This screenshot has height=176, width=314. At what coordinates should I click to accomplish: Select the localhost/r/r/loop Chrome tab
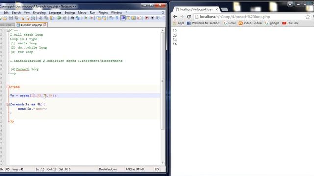click(x=196, y=9)
